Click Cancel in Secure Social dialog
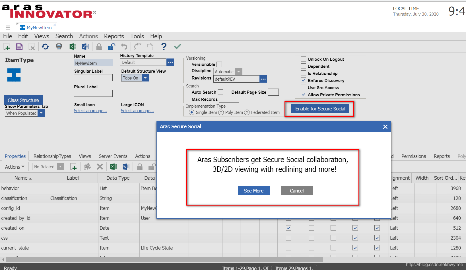 coord(297,191)
